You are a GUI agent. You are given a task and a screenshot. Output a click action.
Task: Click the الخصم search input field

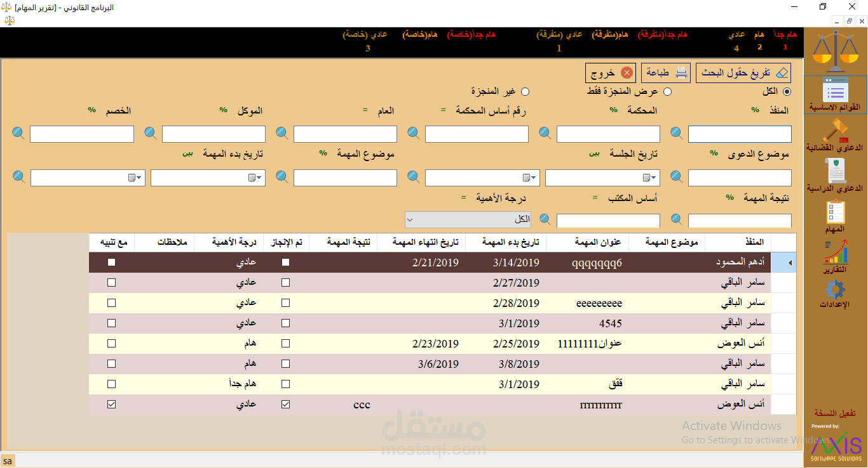coord(82,134)
